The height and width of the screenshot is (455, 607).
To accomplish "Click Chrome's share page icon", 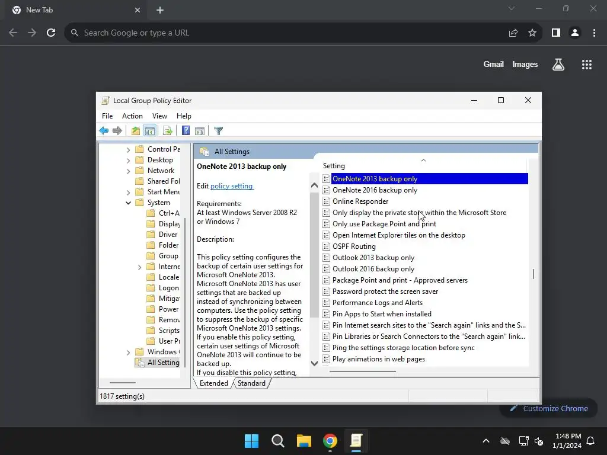I will [x=513, y=33].
